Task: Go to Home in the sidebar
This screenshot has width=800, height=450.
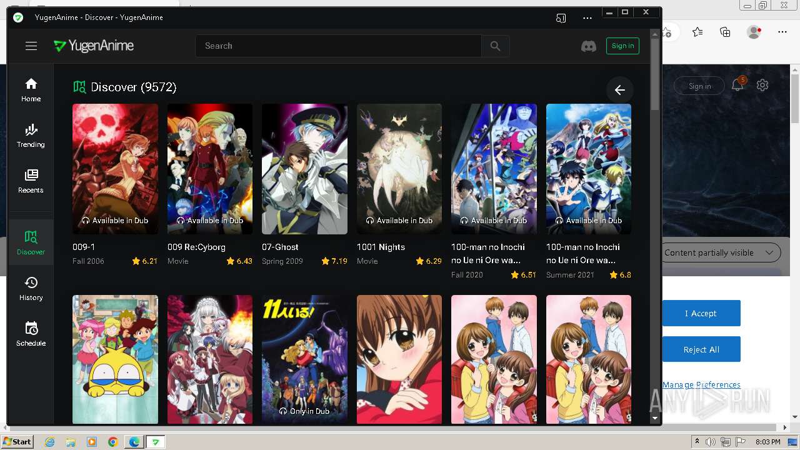Action: [31, 90]
